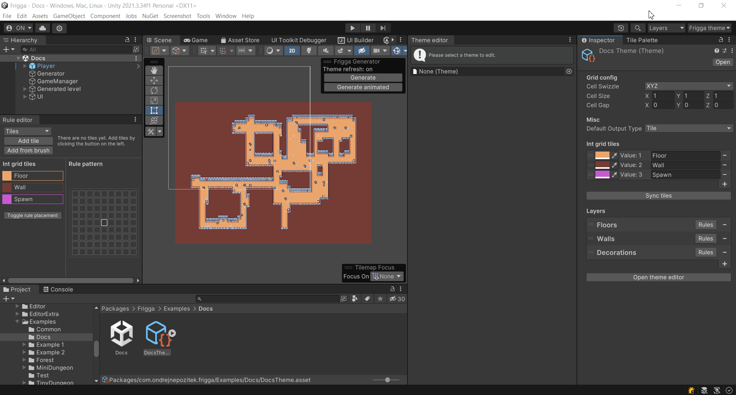
Task: Expand Generated level in Hierarchy
Action: coord(25,89)
